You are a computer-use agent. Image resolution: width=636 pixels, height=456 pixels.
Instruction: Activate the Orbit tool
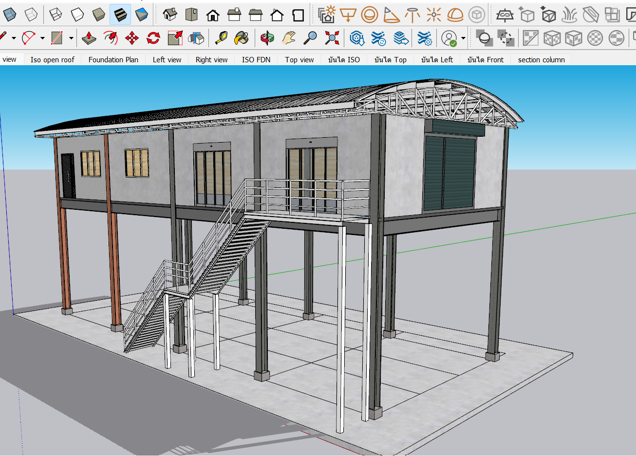coord(267,38)
